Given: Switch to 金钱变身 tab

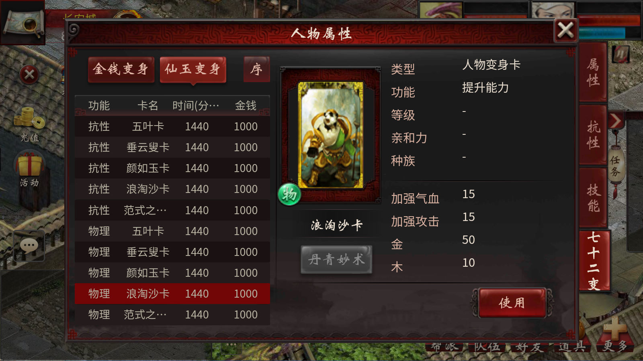Looking at the screenshot, I should [121, 69].
